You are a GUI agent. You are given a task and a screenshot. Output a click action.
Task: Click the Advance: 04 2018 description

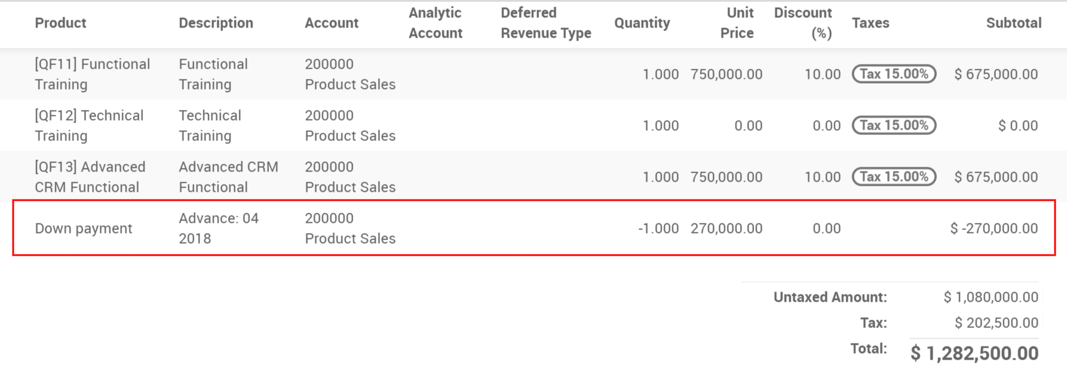pos(218,228)
